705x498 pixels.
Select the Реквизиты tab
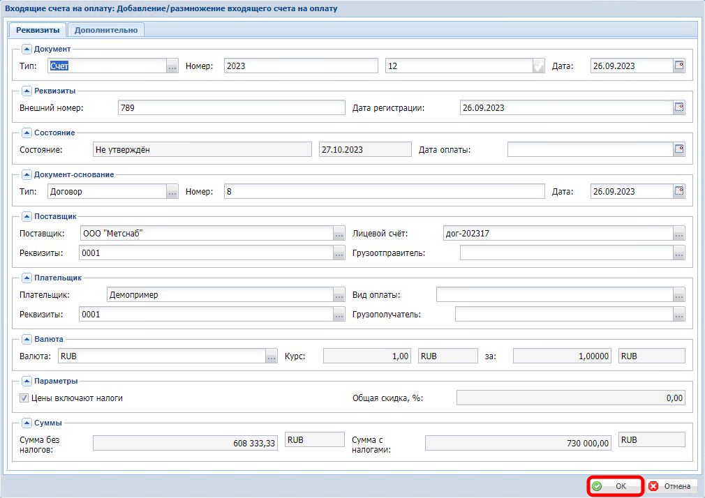click(38, 29)
